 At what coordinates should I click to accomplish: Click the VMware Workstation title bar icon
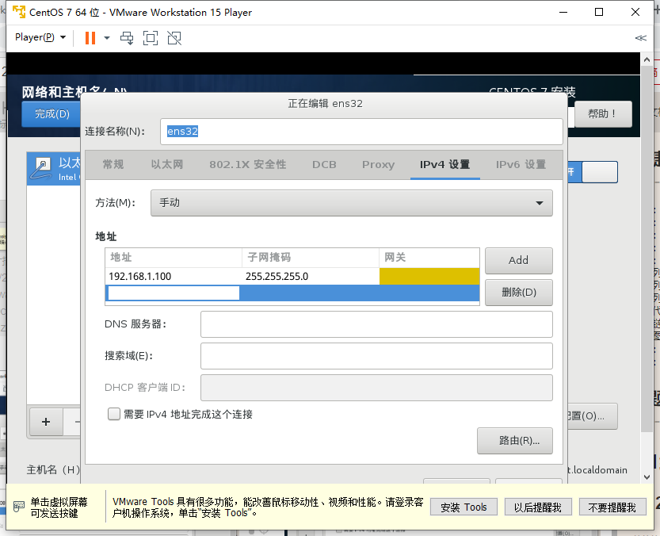[x=19, y=12]
